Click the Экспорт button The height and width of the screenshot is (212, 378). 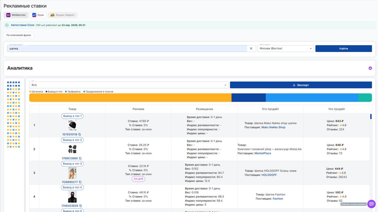(x=301, y=85)
